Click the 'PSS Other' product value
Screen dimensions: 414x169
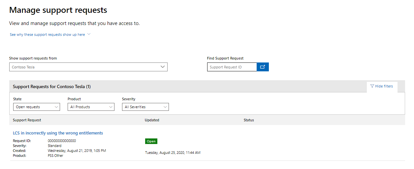pyautogui.click(x=55, y=156)
